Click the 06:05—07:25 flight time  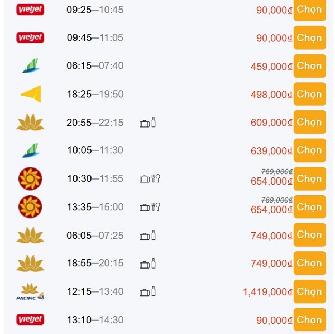[95, 236]
